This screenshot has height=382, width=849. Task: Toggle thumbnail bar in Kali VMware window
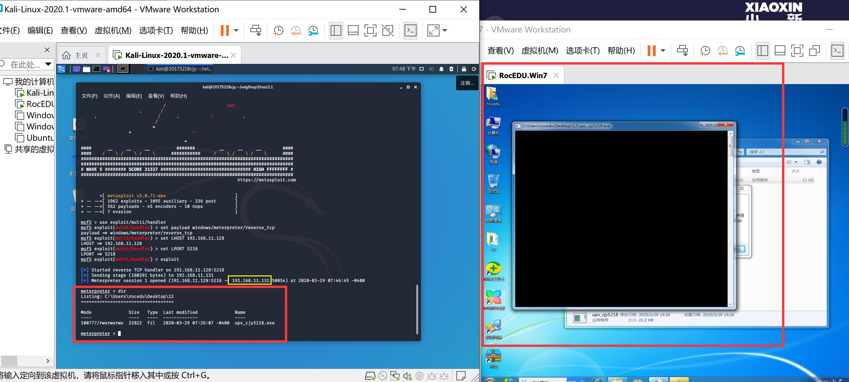(353, 30)
